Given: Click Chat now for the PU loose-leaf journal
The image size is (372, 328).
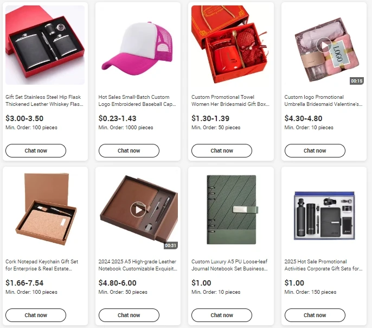Looking at the screenshot, I should tap(222, 315).
